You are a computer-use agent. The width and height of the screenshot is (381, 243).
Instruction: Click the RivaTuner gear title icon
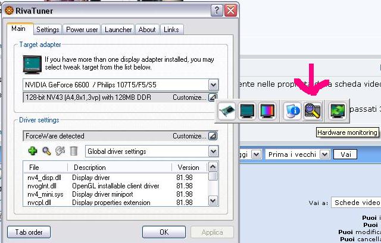(x=9, y=11)
